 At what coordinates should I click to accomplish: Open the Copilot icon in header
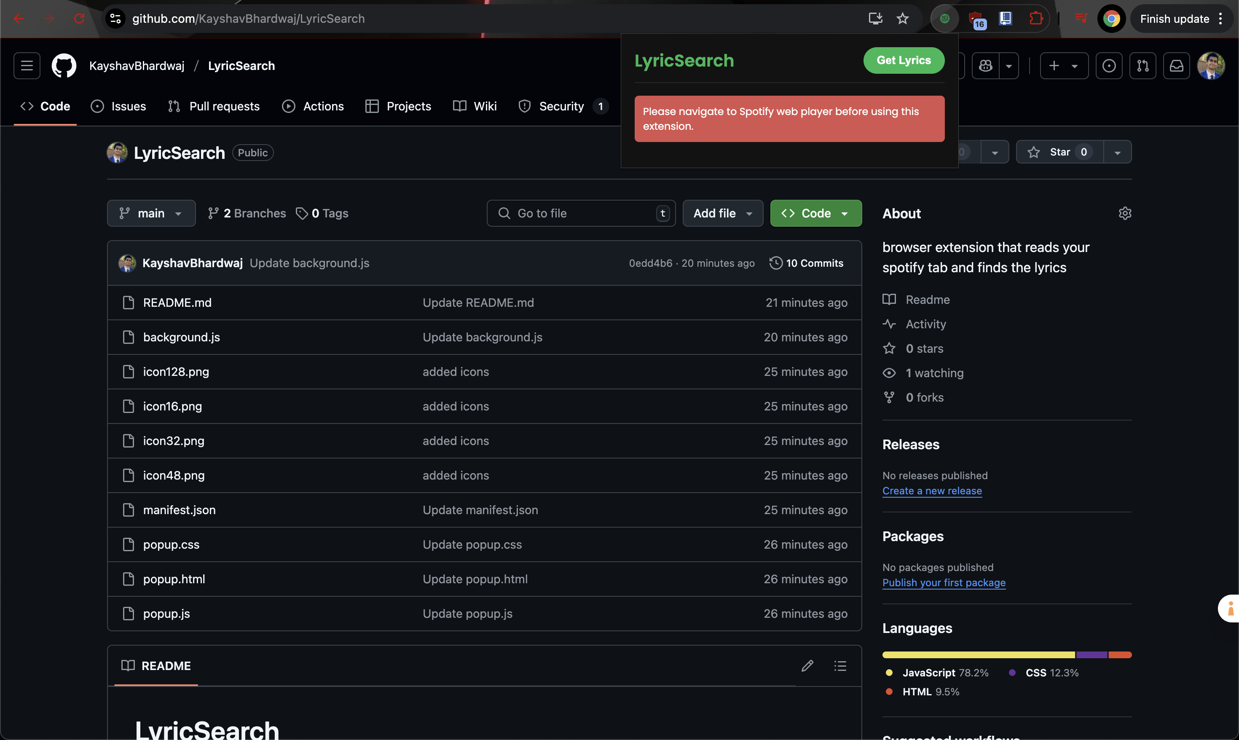[x=986, y=65]
